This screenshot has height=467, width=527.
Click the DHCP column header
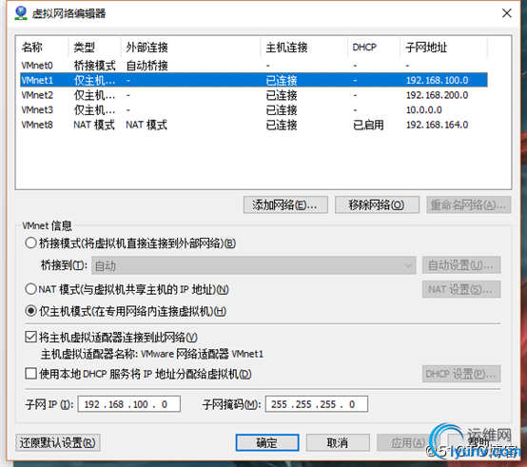(x=374, y=47)
